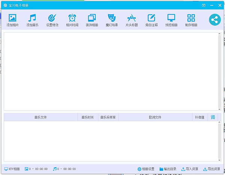Click the photo count status icon
Screen dimensions: 225x175
pos(26,169)
